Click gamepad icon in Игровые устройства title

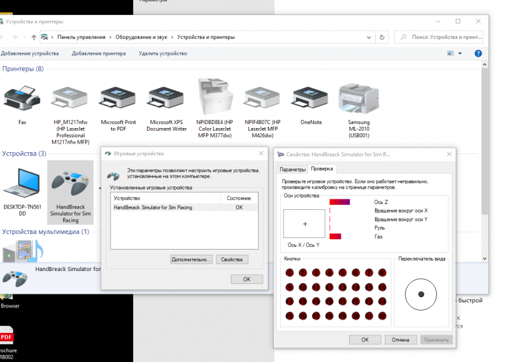click(108, 153)
